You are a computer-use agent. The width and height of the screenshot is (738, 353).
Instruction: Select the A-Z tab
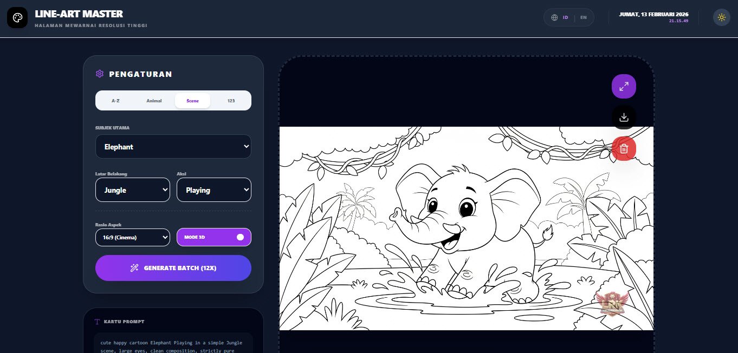coord(115,101)
